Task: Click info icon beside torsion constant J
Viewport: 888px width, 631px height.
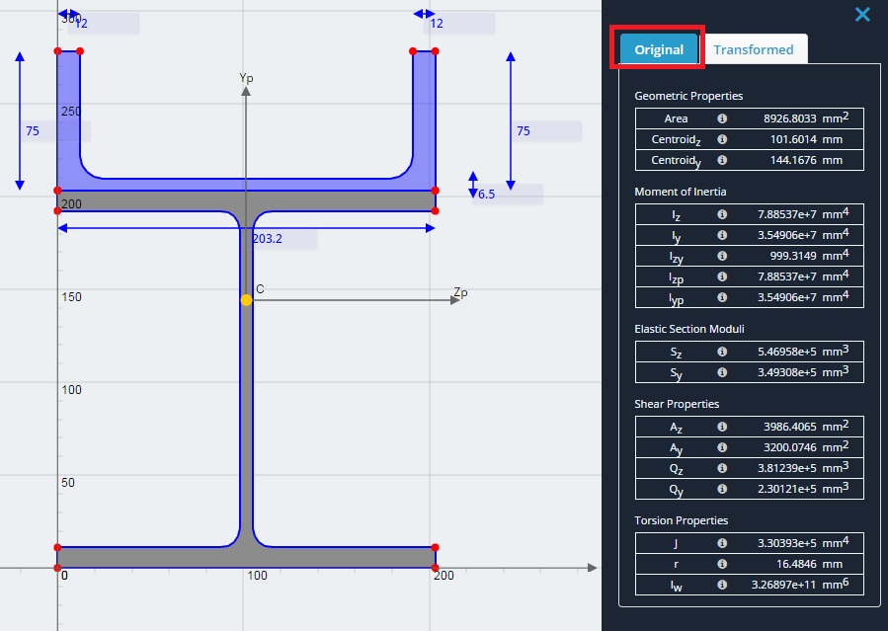Action: coord(722,543)
